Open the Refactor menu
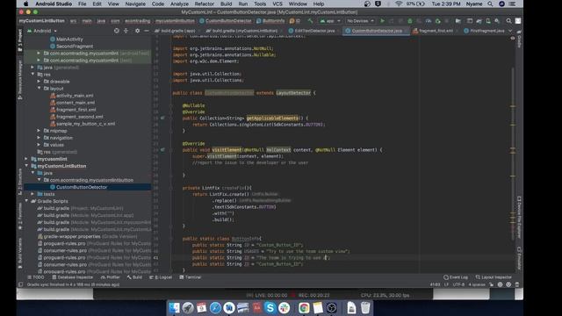Image resolution: width=562 pixels, height=316 pixels. (x=205, y=4)
